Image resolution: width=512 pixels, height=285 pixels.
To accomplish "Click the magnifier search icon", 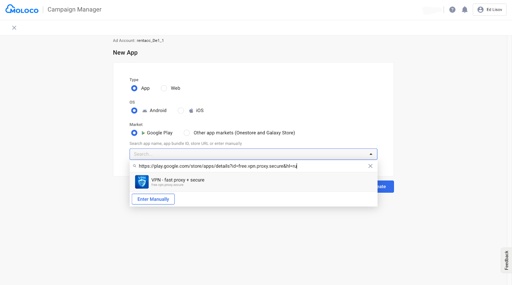I will click(x=135, y=166).
